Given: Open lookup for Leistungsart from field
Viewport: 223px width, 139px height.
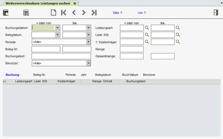Looking at the screenshot, I should click(147, 28).
